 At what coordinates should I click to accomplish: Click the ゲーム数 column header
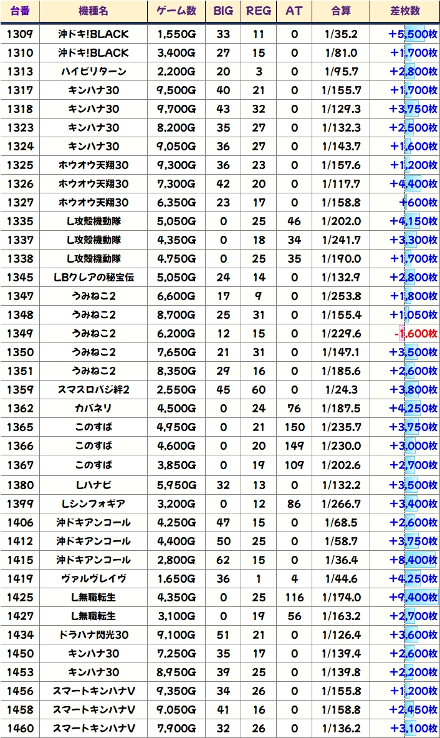click(176, 11)
